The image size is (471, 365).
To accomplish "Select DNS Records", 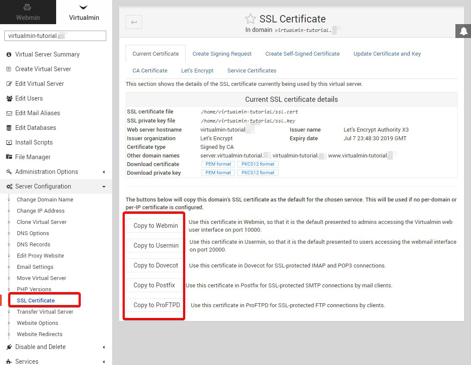I will click(34, 244).
